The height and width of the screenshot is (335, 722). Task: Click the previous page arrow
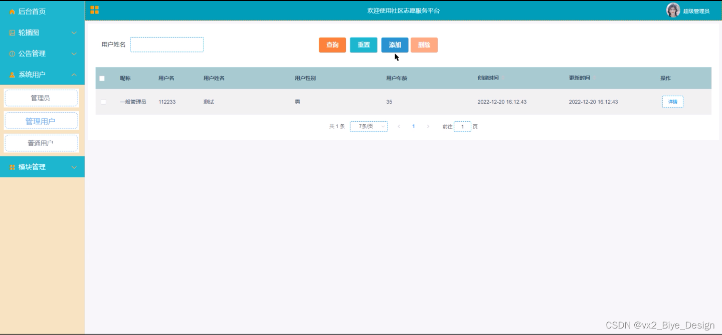pos(399,127)
